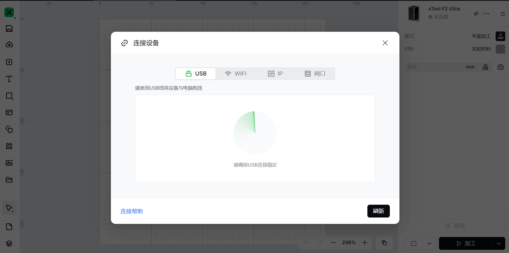Select the Text tool
509x253 pixels.
point(9,79)
